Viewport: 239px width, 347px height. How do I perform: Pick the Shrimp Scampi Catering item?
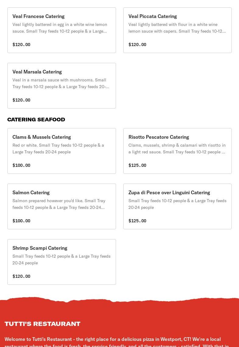point(40,248)
